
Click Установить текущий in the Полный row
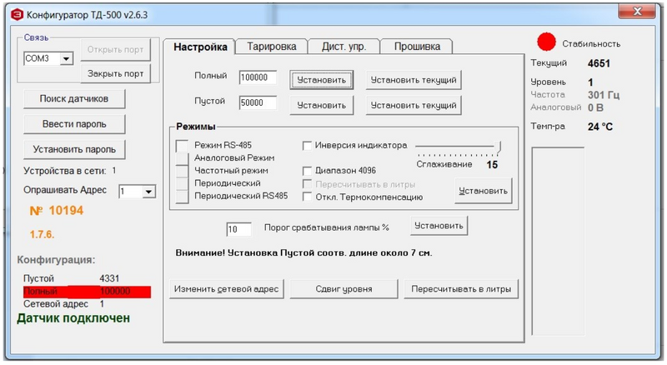pos(414,80)
